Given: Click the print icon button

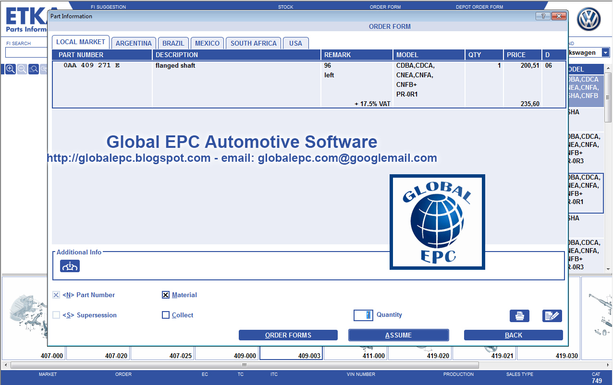Looking at the screenshot, I should pos(519,316).
